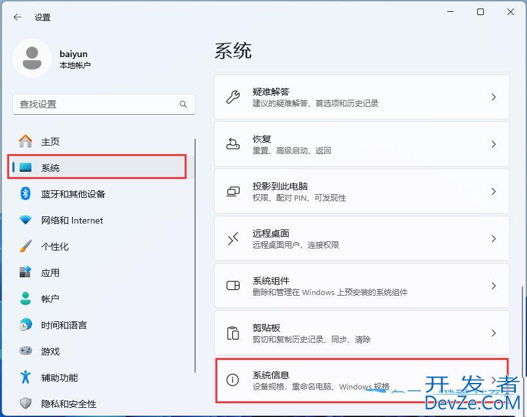Expand 恢复 with its chevron

tap(494, 144)
